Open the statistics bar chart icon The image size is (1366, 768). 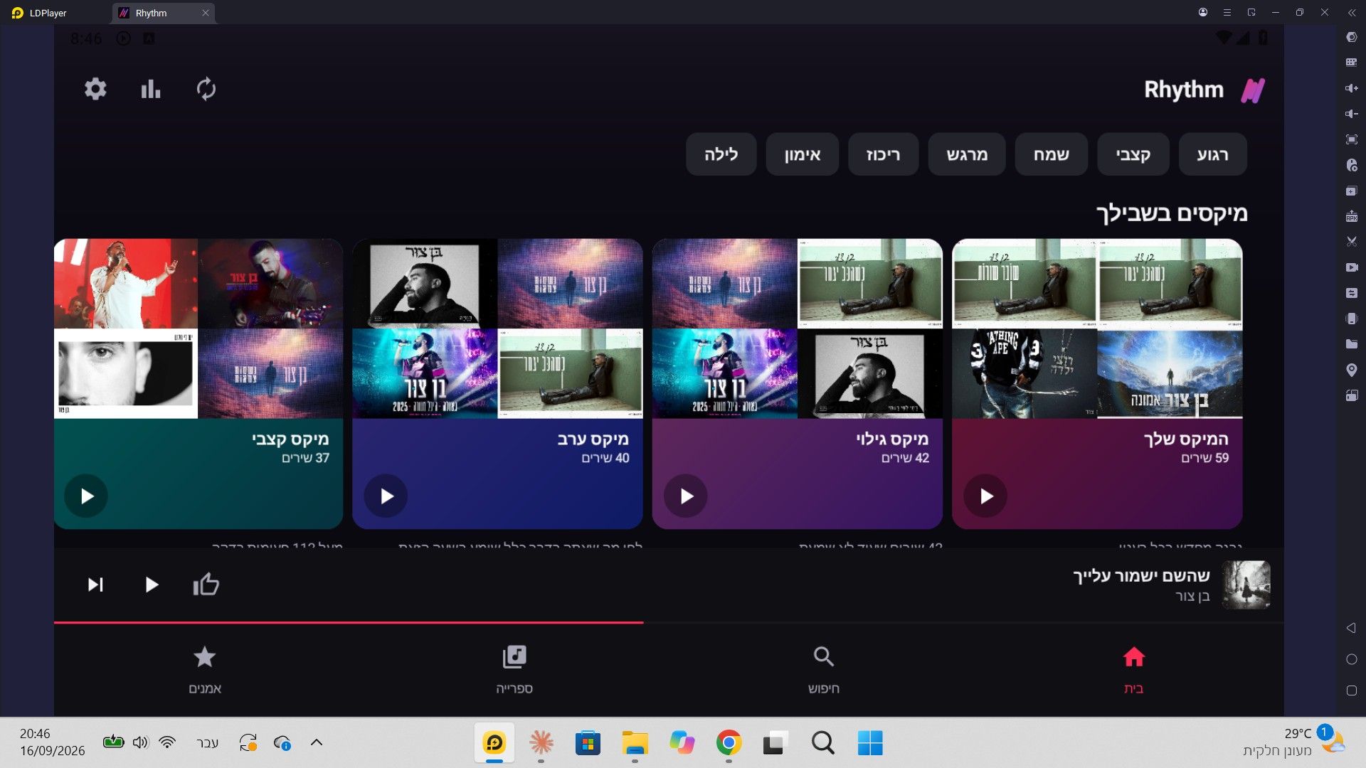click(x=151, y=89)
